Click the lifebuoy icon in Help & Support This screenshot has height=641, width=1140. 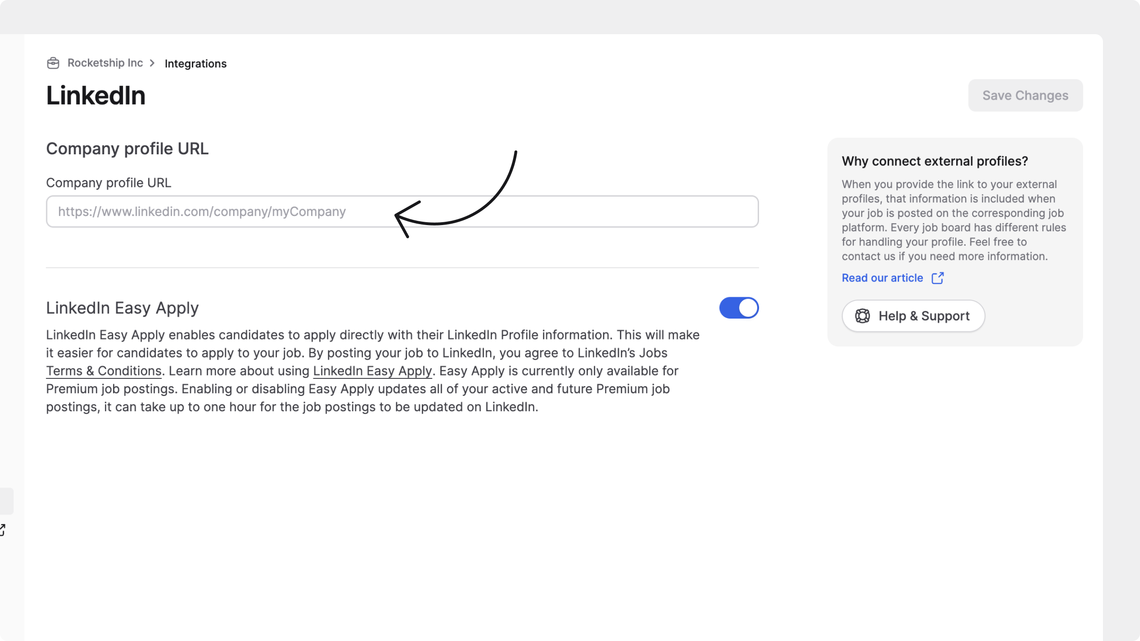tap(863, 316)
